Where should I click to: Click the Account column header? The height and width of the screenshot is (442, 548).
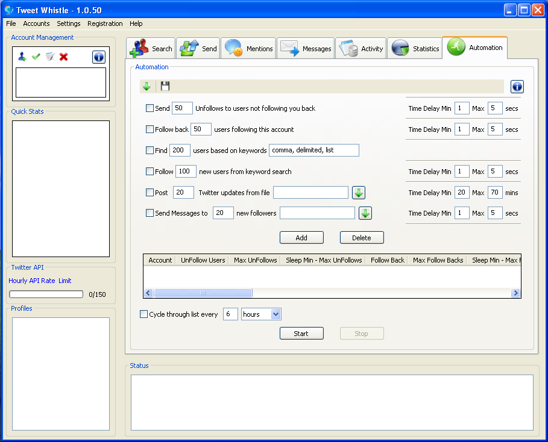pyautogui.click(x=160, y=260)
